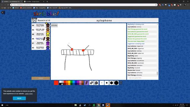Click the alarm clock round timer
This screenshot has width=190, height=107.
tap(34, 20)
